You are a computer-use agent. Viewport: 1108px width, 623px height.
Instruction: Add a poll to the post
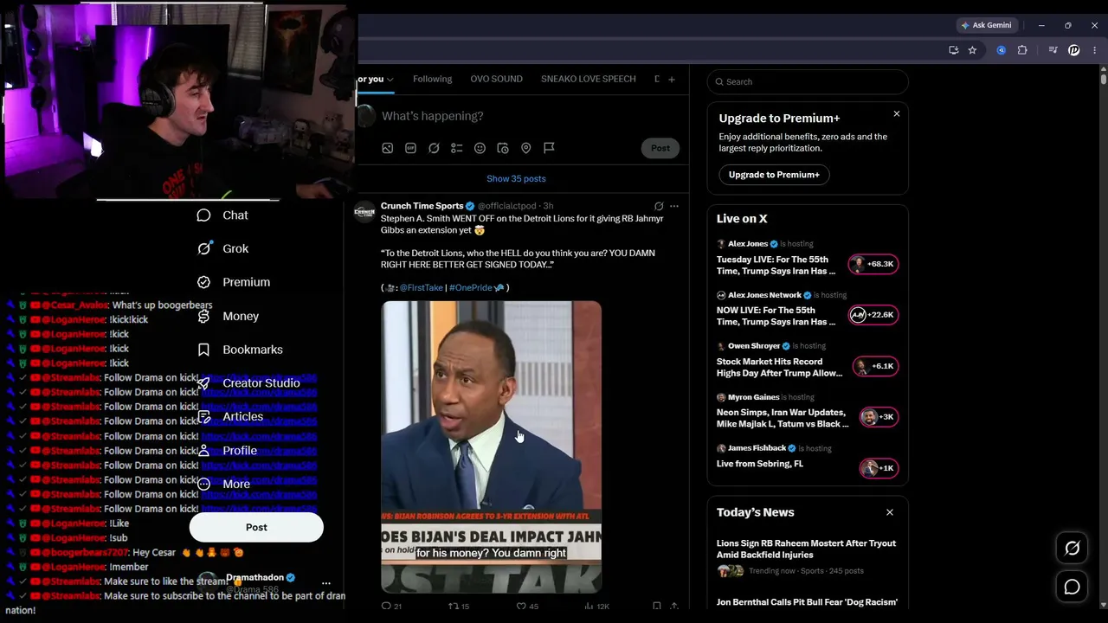pyautogui.click(x=457, y=149)
